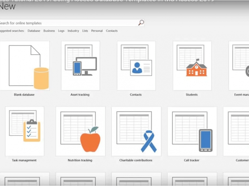Open the partially visible Event management template
The image size is (249, 186).
coord(239,66)
